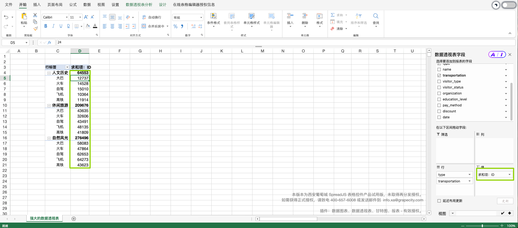Click the 删除 delete cells icon
Viewport: 518px width, 228px height.
(x=305, y=16)
